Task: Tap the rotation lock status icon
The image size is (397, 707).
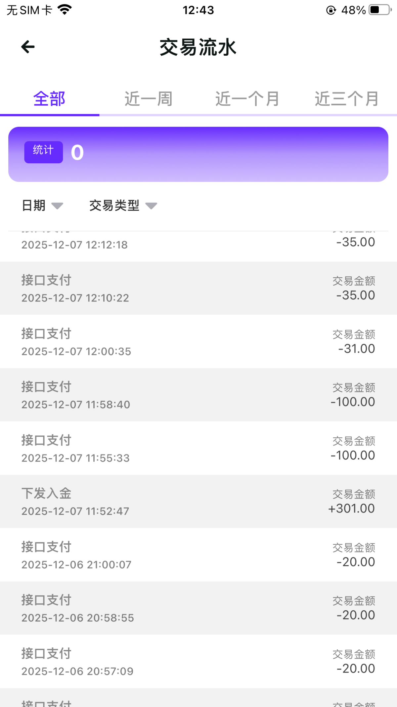Action: (331, 10)
